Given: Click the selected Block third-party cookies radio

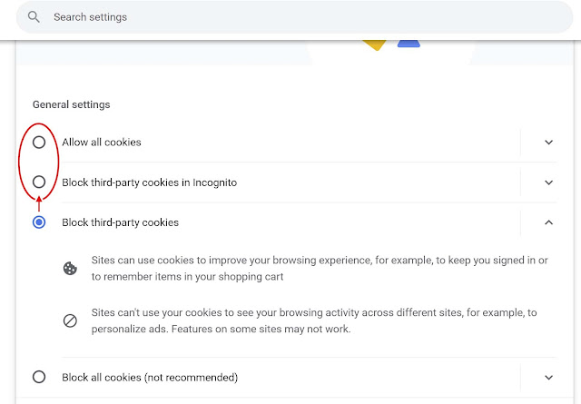Looking at the screenshot, I should [x=39, y=222].
